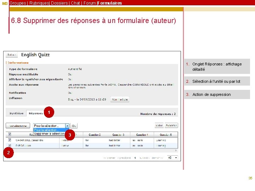Click the Question 3 column header

(118, 135)
